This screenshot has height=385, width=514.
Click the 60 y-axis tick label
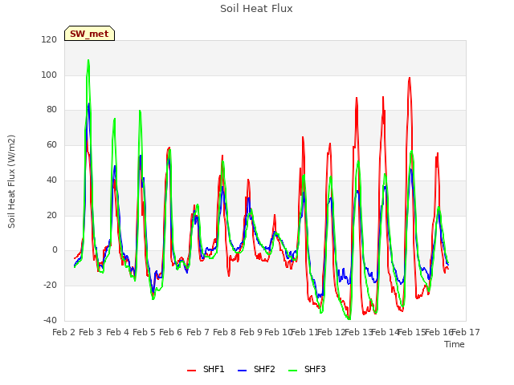[x=51, y=144]
